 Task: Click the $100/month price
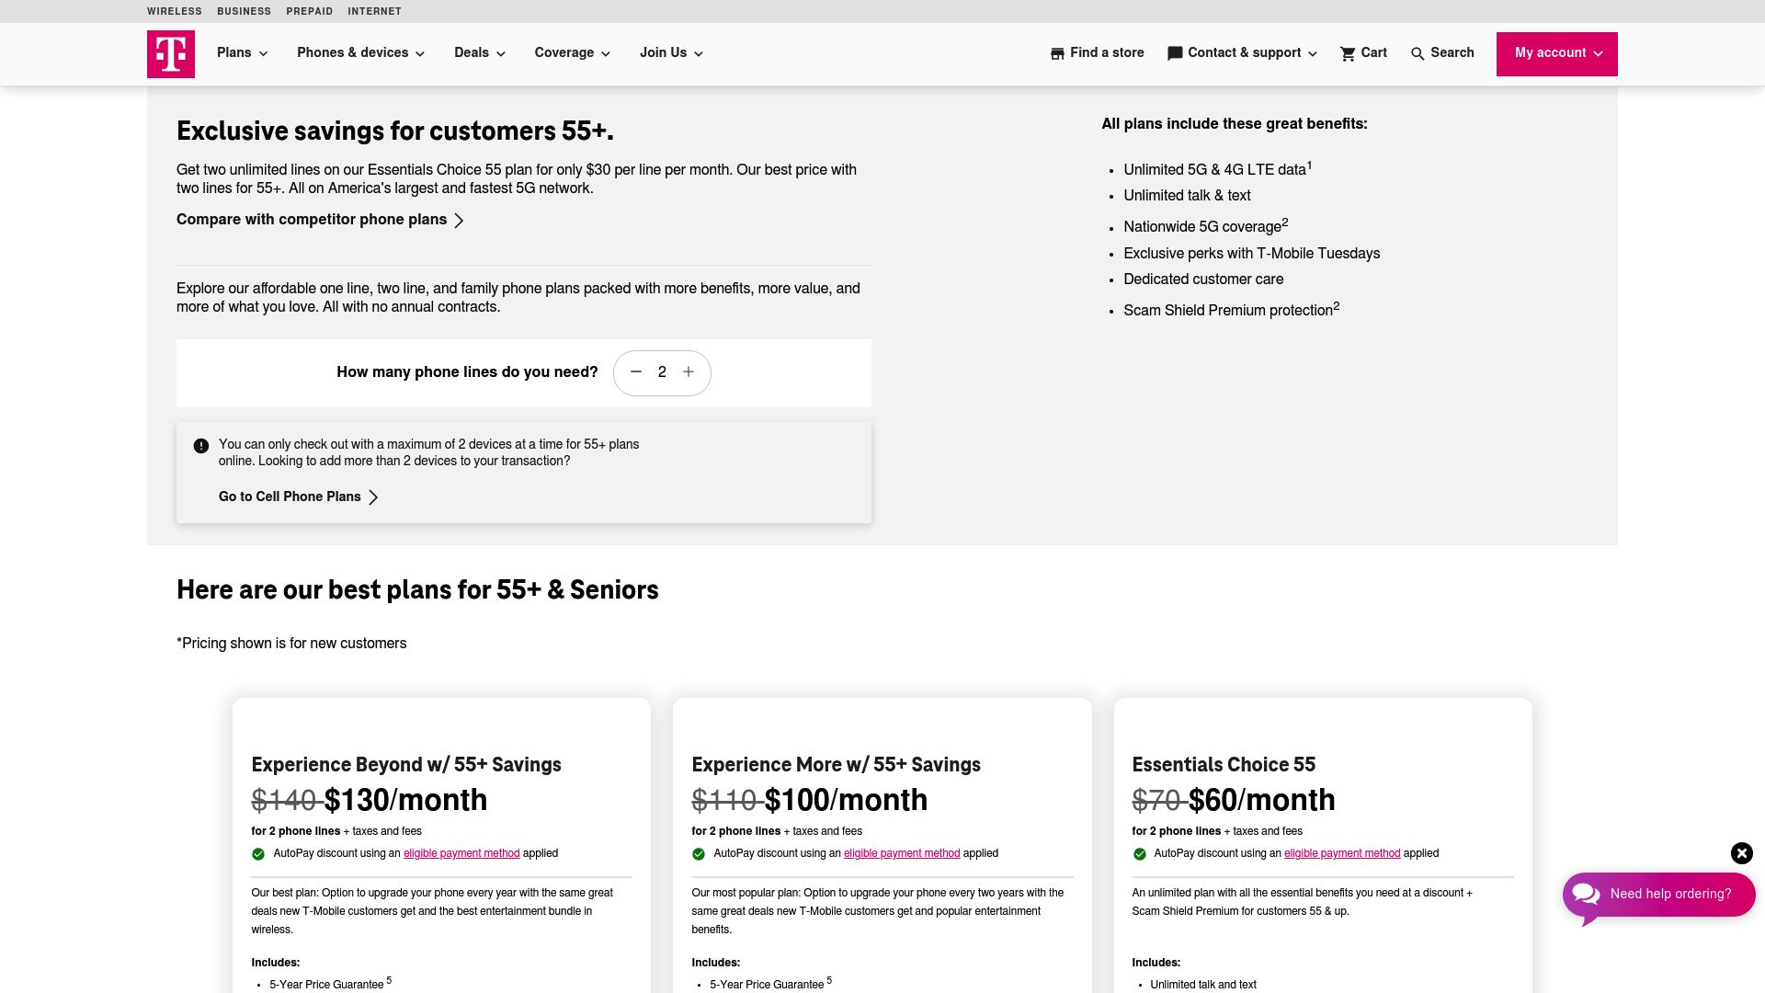pyautogui.click(x=846, y=800)
